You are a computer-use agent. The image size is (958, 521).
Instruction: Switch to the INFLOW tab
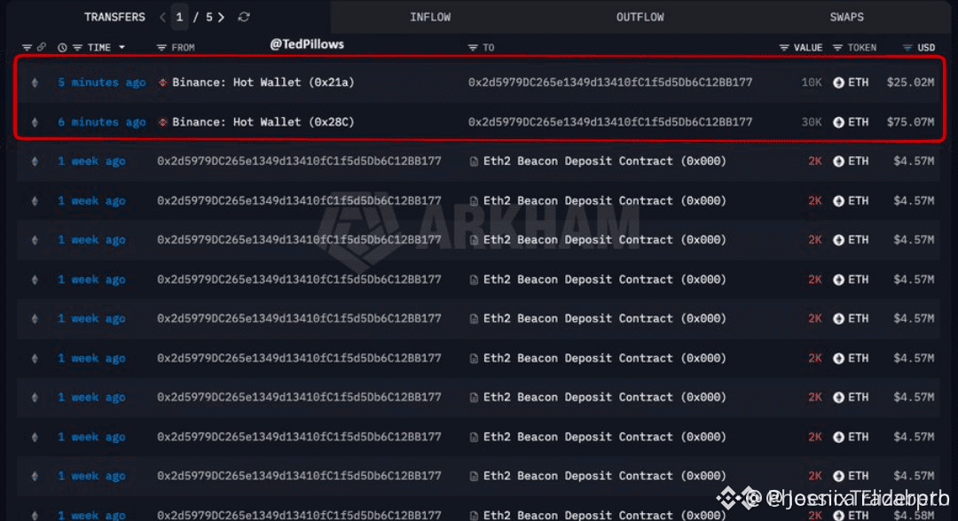tap(430, 17)
